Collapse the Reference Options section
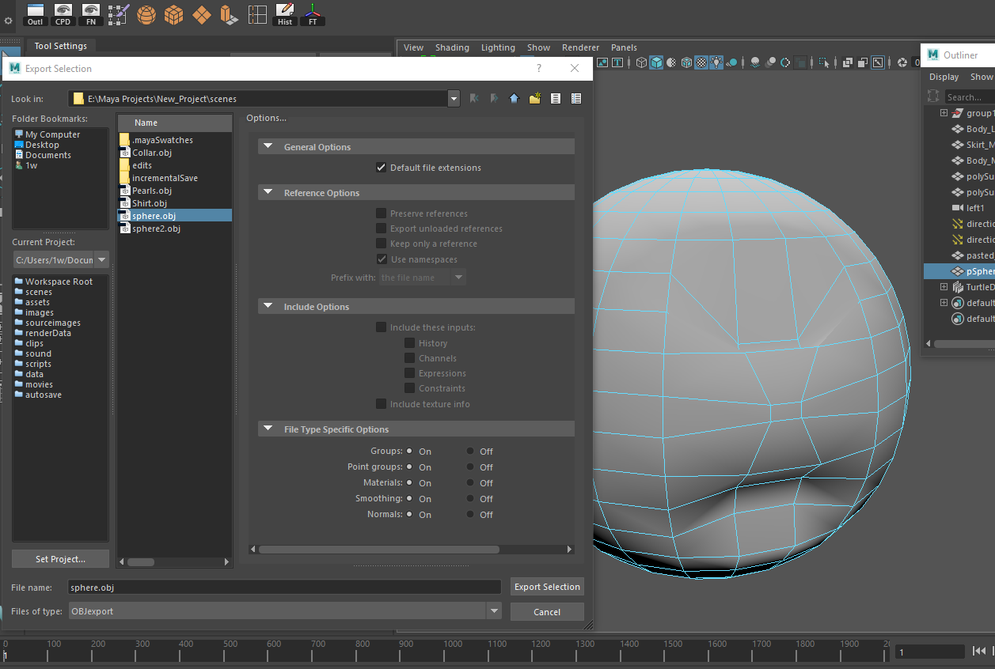The width and height of the screenshot is (995, 669). coord(268,192)
